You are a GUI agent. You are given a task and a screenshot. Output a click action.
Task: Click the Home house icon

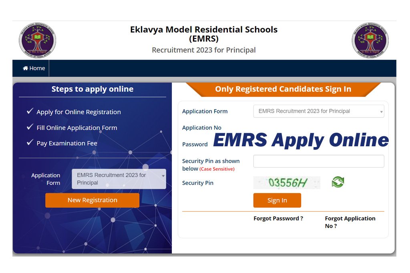(x=26, y=68)
